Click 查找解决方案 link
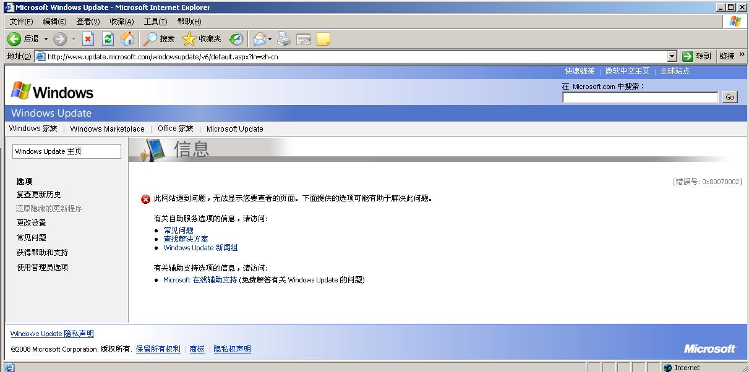749x372 pixels. 186,239
